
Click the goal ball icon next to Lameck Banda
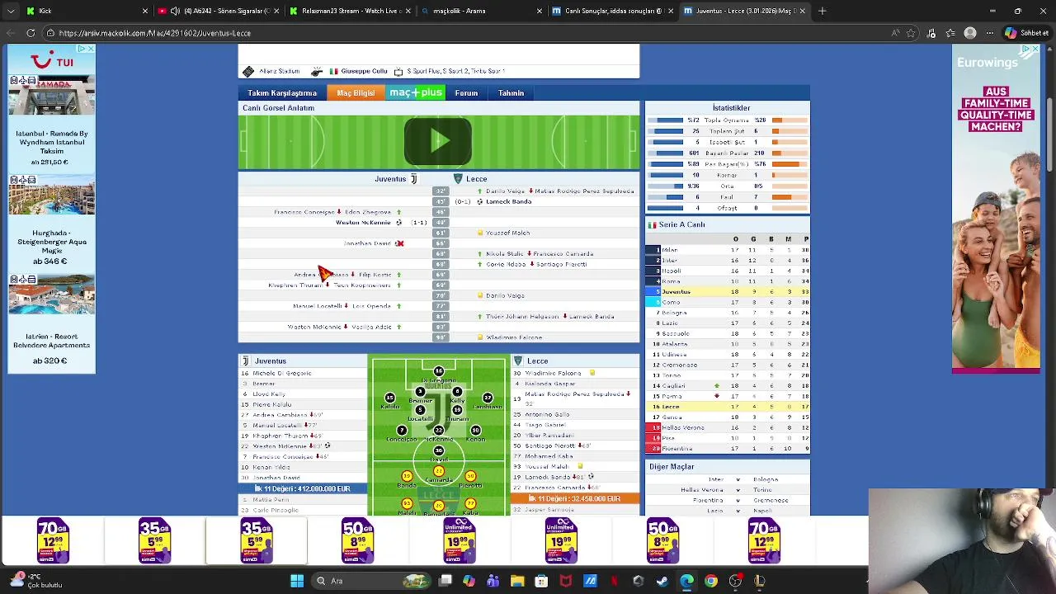click(479, 201)
